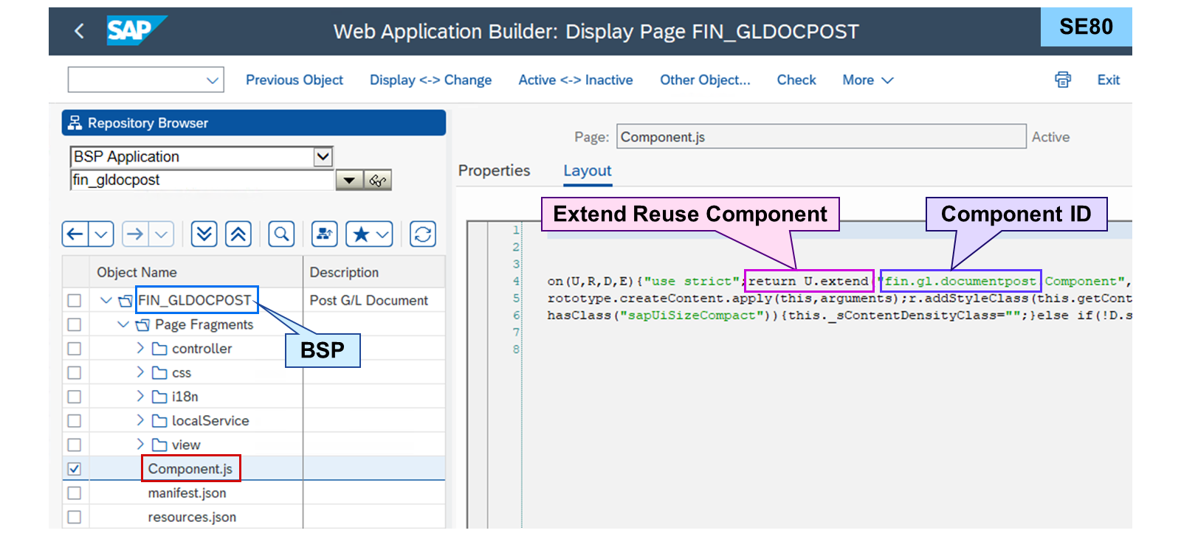The height and width of the screenshot is (536, 1181).
Task: Collapse the Page Fragments node
Action: [x=123, y=324]
